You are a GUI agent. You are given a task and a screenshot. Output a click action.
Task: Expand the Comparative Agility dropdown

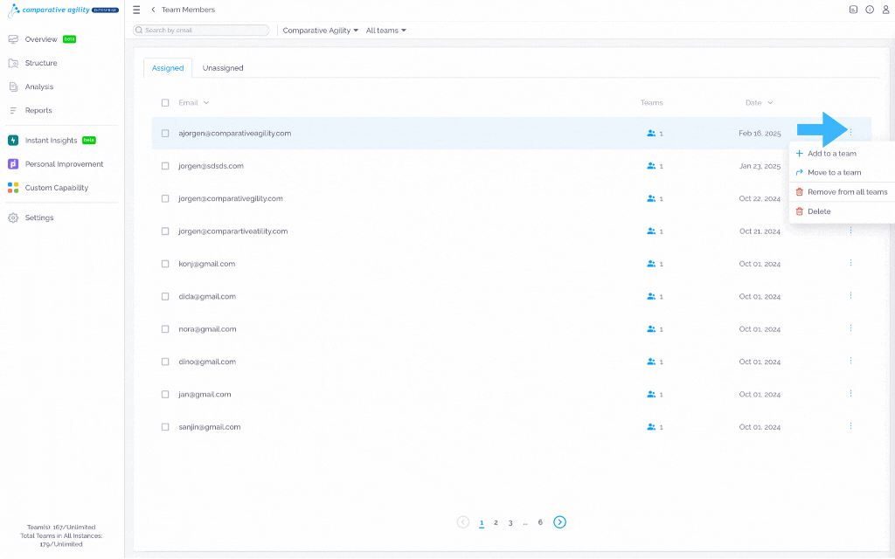coord(320,31)
